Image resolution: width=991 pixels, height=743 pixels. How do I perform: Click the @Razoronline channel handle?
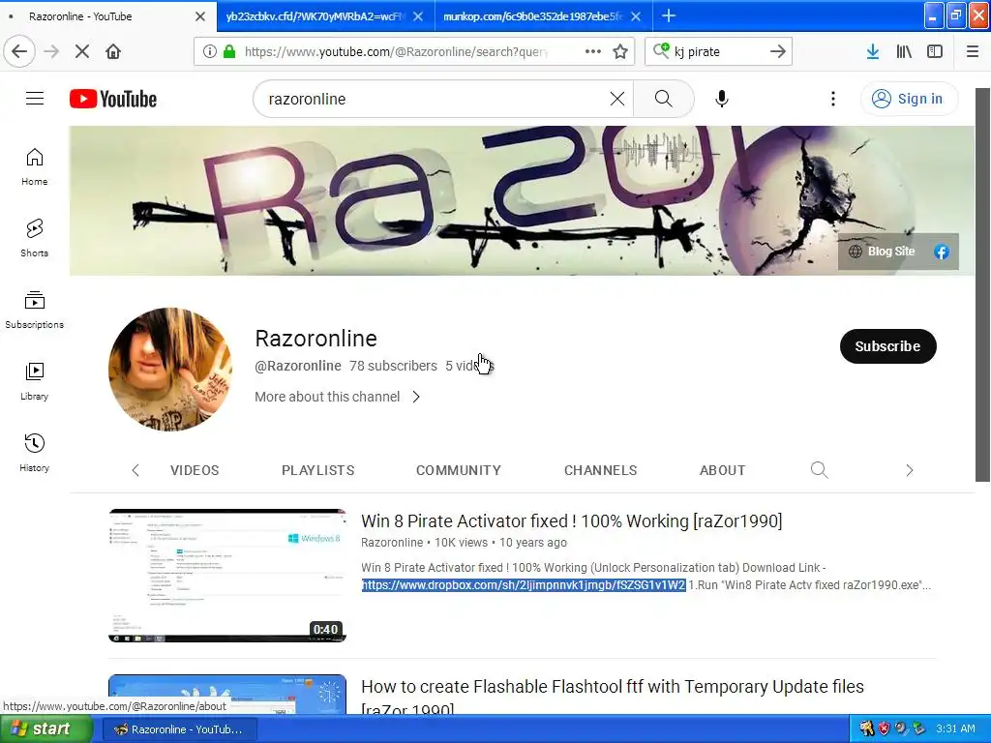(x=298, y=366)
